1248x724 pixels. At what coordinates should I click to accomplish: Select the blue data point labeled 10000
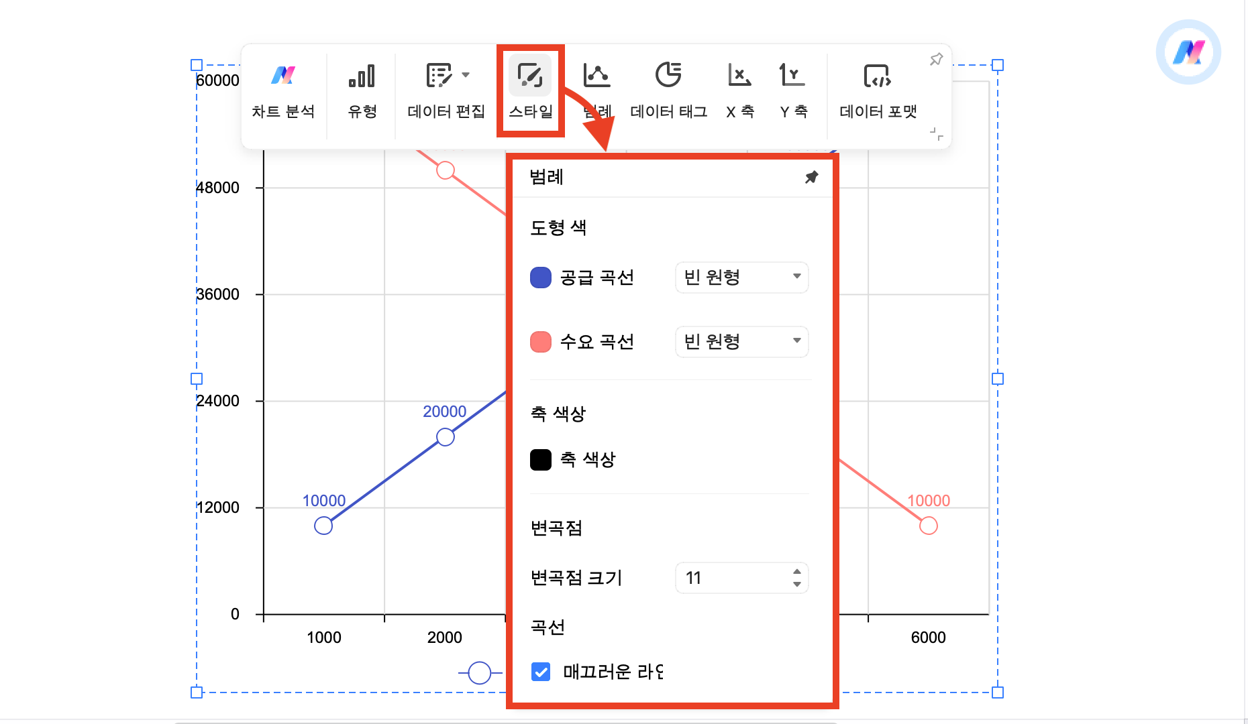click(x=323, y=526)
